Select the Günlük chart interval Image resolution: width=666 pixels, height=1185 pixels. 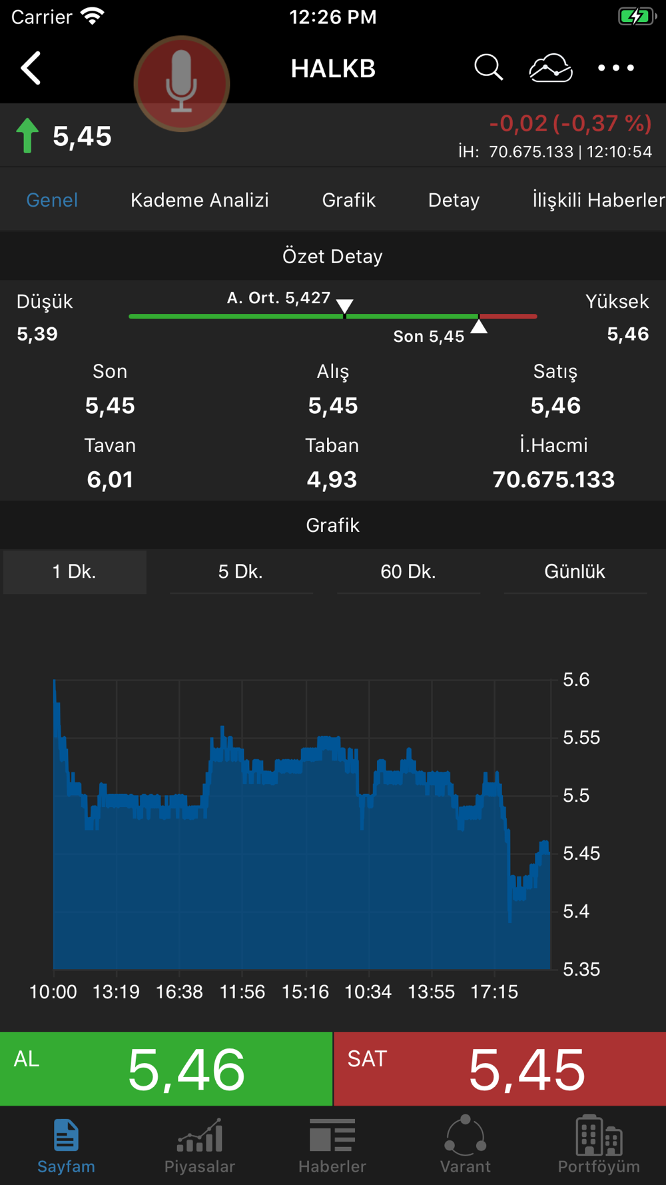pos(575,572)
